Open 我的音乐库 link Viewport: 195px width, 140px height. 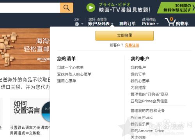pos(140,124)
